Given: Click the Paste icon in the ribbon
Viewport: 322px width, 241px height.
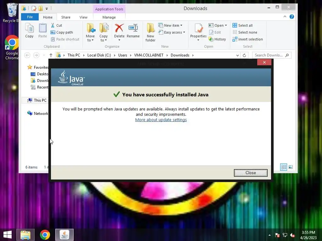Looking at the screenshot, I should coord(42,30).
